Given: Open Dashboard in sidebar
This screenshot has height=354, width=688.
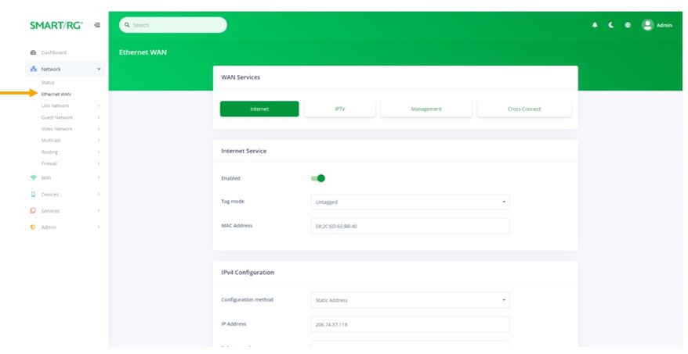Looking at the screenshot, I should [53, 52].
